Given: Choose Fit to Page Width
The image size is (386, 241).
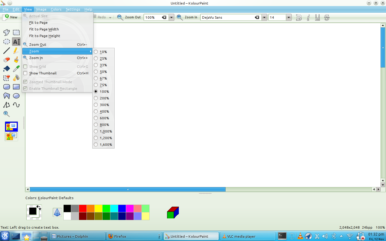Looking at the screenshot, I should click(x=57, y=29).
